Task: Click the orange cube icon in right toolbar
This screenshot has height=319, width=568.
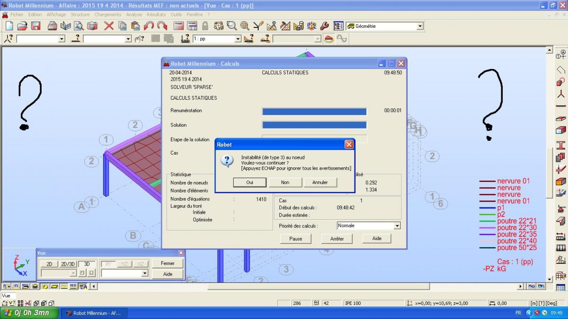Action: click(x=560, y=182)
